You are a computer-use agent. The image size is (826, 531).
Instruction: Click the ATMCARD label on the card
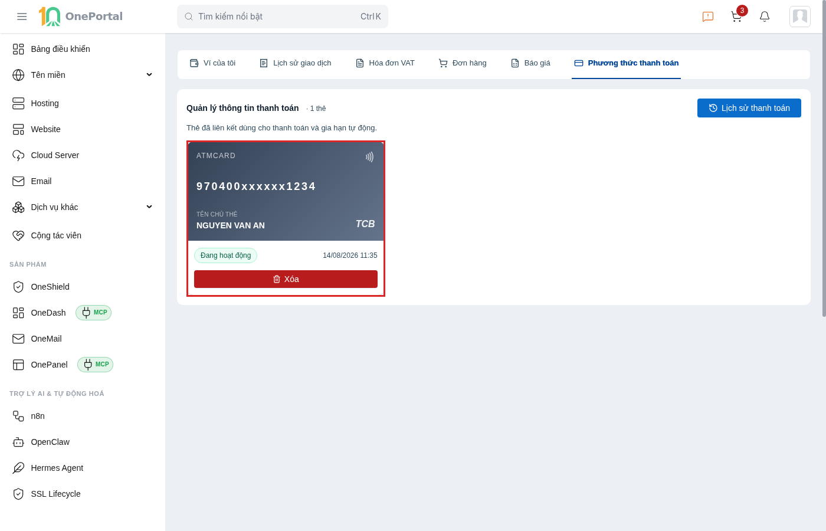coord(216,156)
